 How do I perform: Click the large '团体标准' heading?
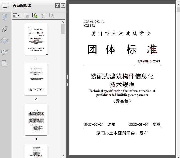point(122,49)
